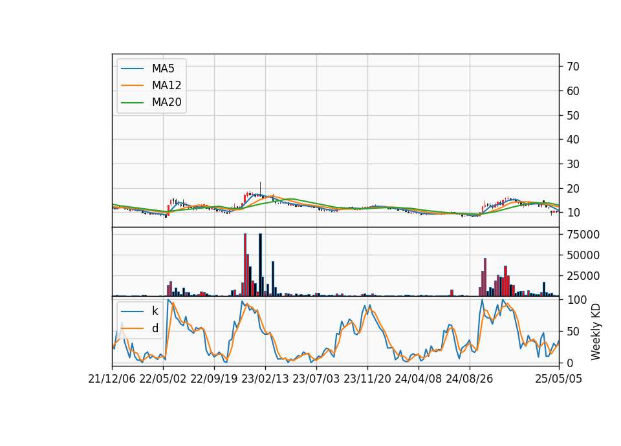
Task: Click the date label 23/07/03
Action: (x=316, y=379)
